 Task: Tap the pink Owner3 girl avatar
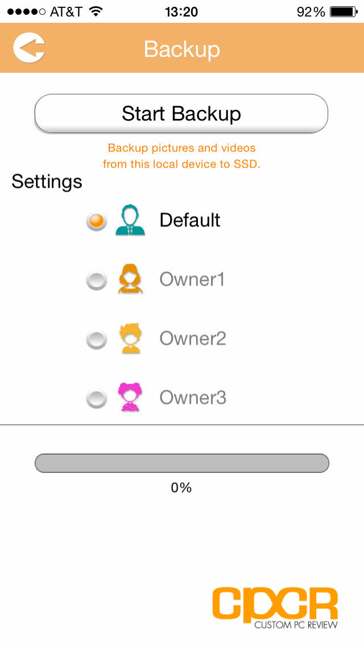tap(130, 397)
